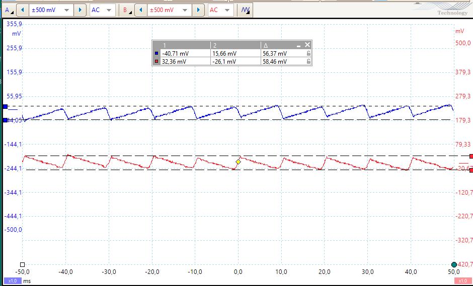Toggle lock icon on blue channel ruler row
The image size is (473, 286).
coord(308,53)
